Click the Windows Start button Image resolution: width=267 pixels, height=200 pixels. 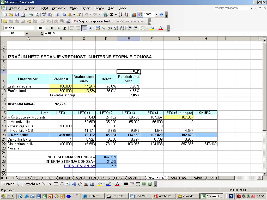tap(7, 196)
